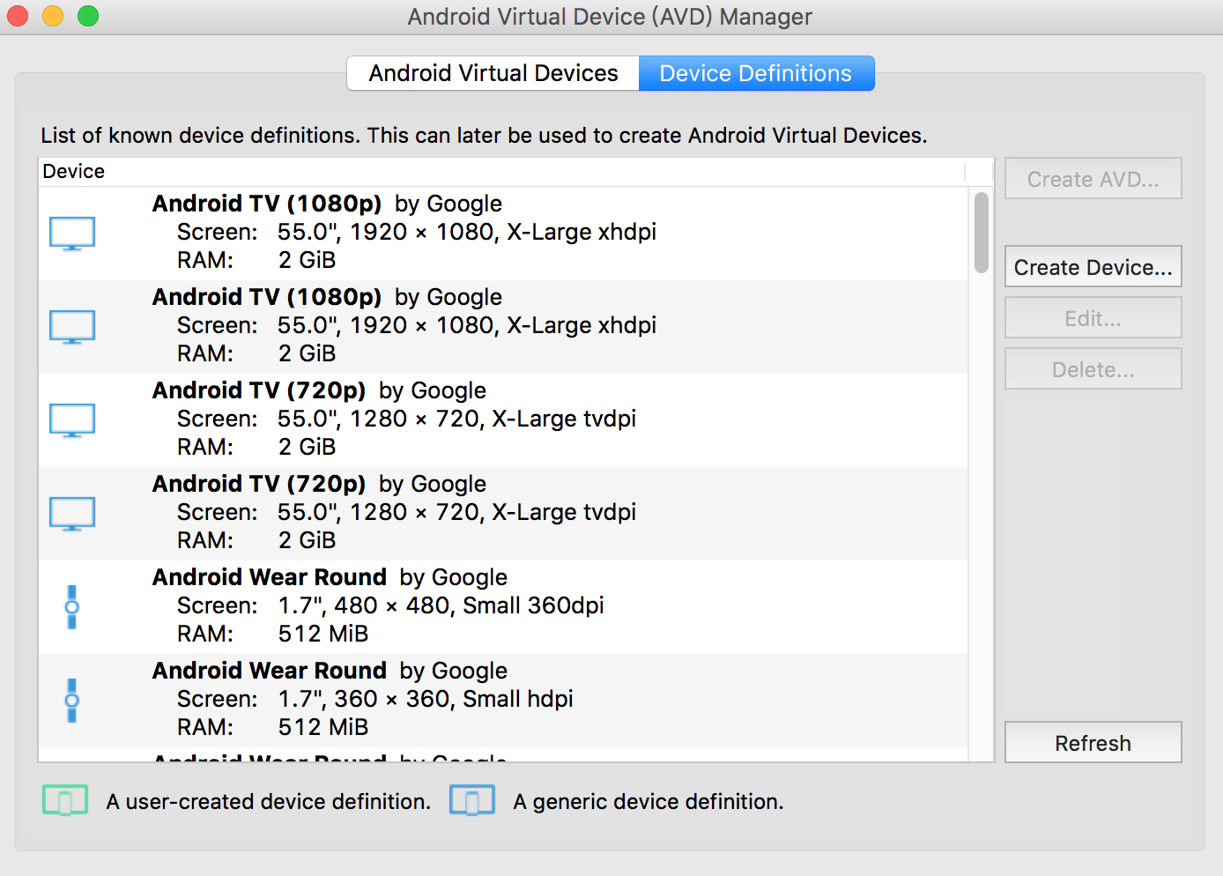Click the Device column header

point(502,171)
